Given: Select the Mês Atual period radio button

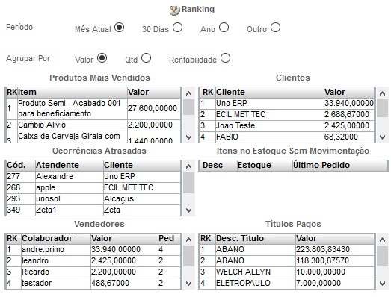Looking at the screenshot, I should click(x=119, y=27).
